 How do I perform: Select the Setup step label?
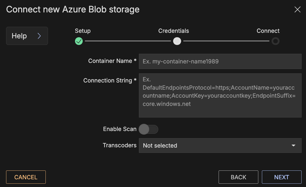[x=83, y=31]
